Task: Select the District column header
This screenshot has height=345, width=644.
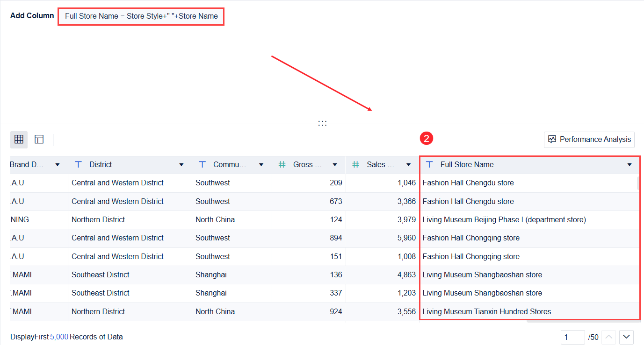Action: pos(130,164)
